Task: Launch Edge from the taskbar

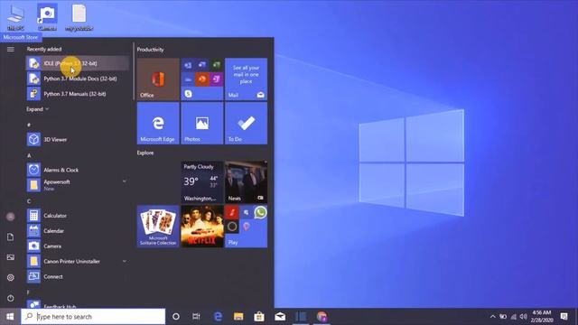Action: (x=218, y=317)
